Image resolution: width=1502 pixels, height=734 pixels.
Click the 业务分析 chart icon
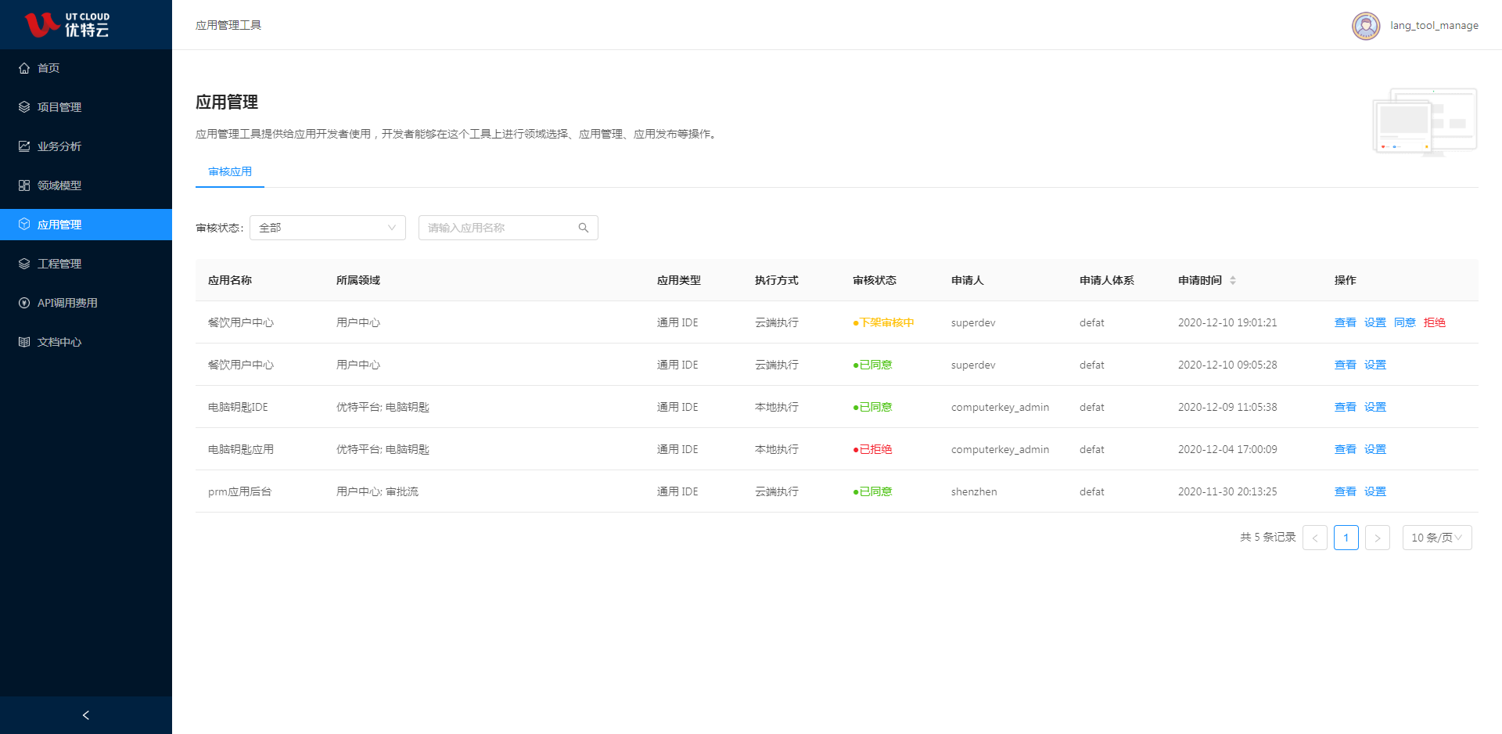24,146
